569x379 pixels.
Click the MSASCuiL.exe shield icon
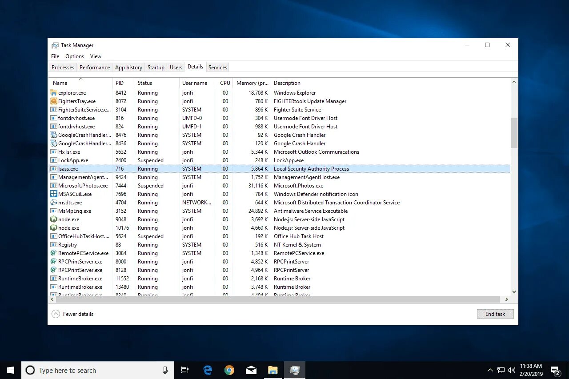point(54,194)
